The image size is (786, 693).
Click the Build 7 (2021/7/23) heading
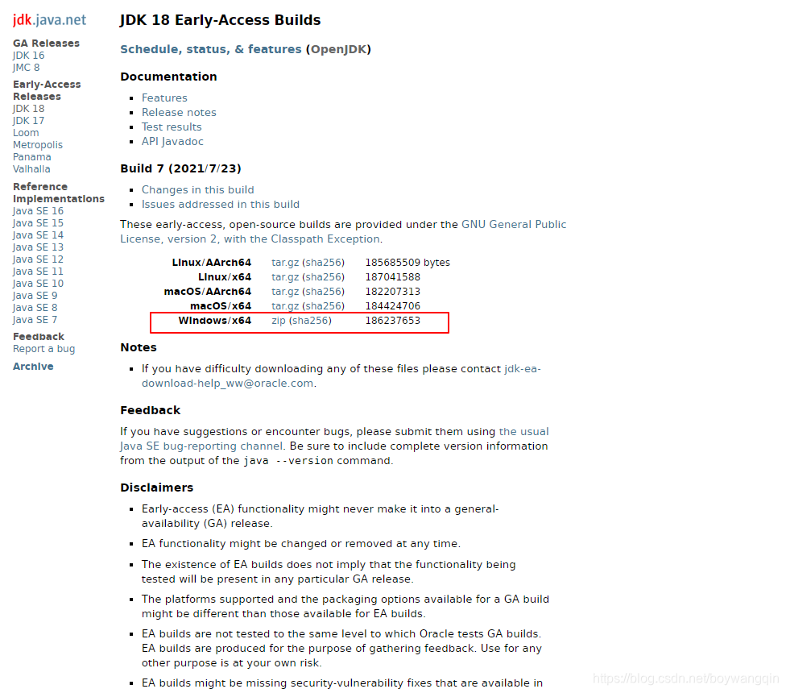180,168
